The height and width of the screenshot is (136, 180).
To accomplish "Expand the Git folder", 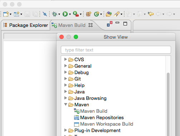I will coord(65,78).
